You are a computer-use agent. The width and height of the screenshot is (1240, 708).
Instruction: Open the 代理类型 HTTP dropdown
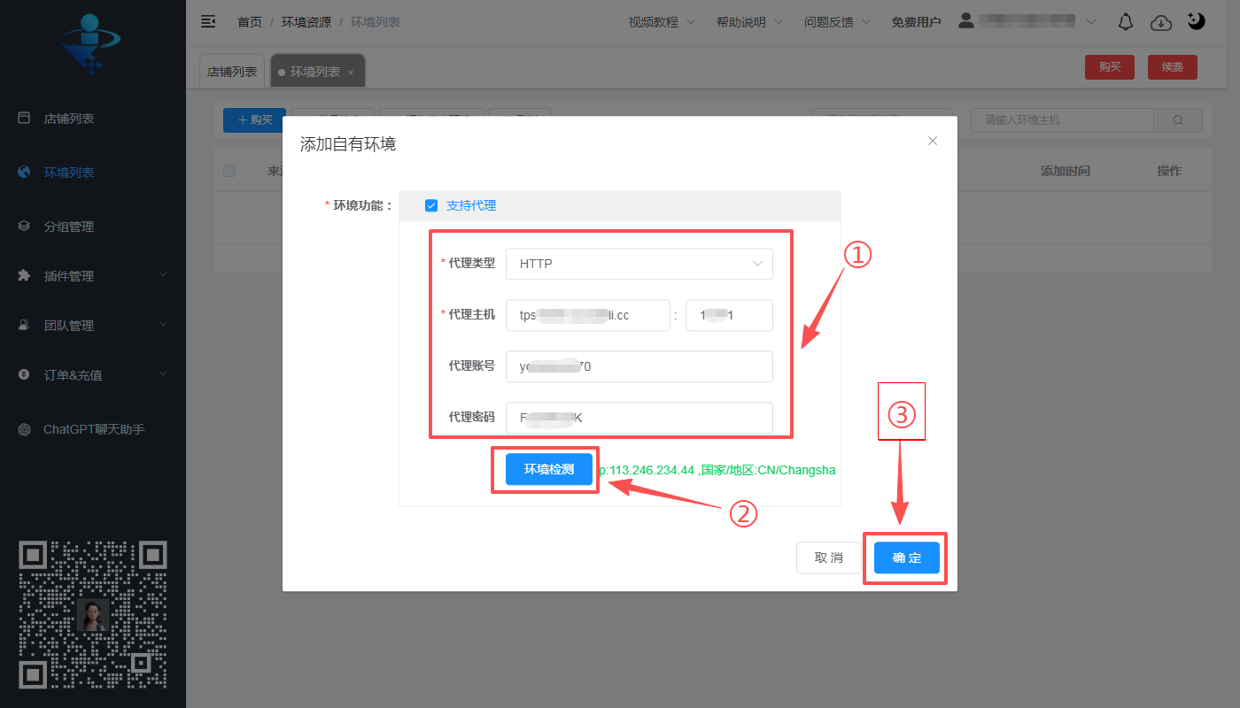click(x=639, y=264)
